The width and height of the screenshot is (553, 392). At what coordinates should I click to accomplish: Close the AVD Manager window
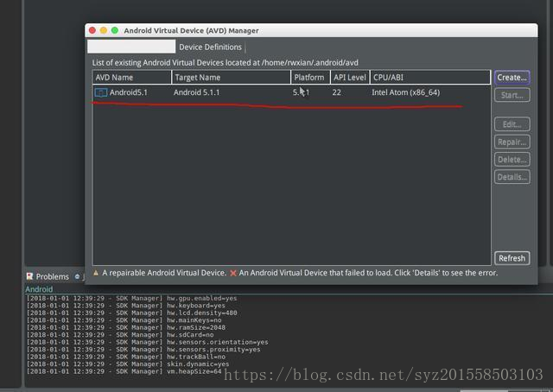(92, 31)
